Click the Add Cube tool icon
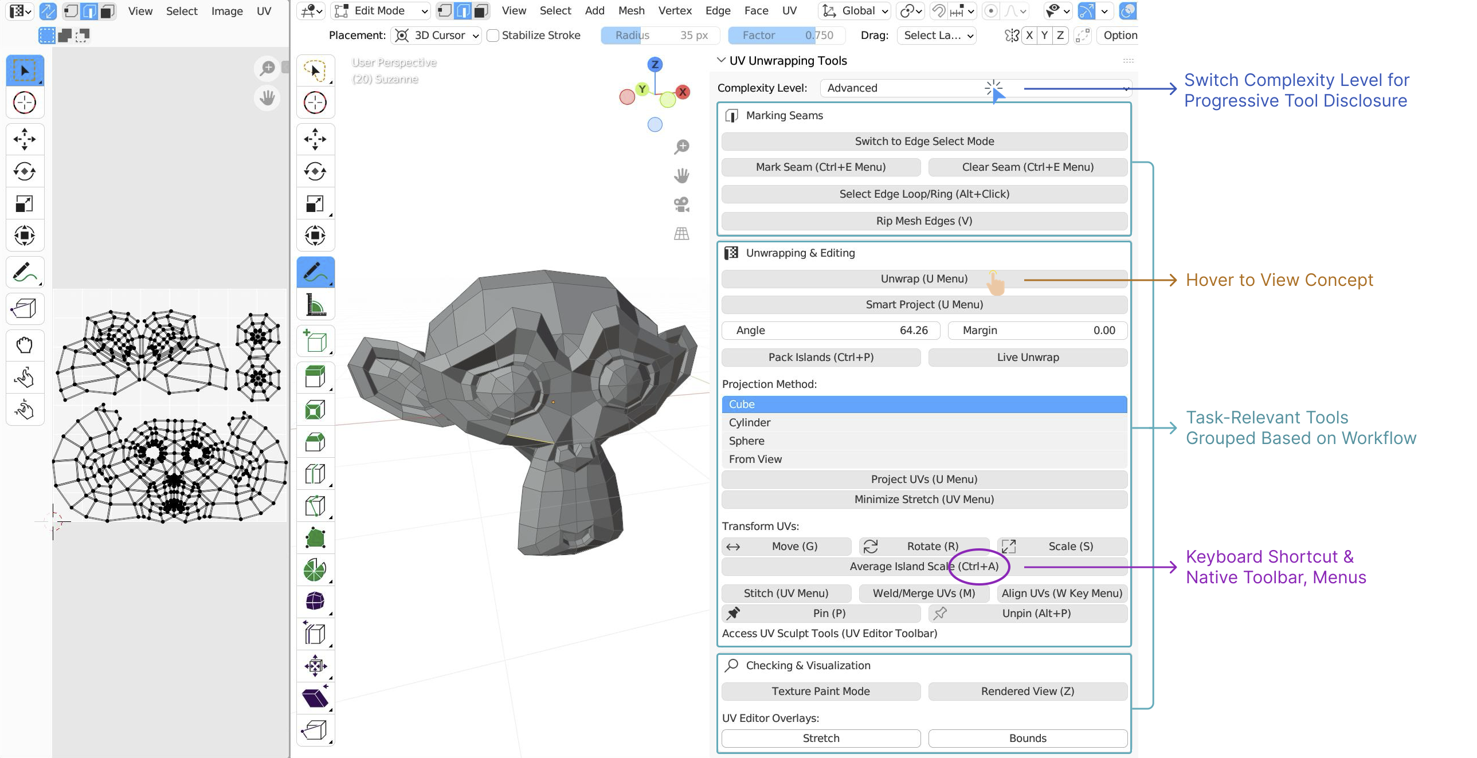 (x=315, y=341)
